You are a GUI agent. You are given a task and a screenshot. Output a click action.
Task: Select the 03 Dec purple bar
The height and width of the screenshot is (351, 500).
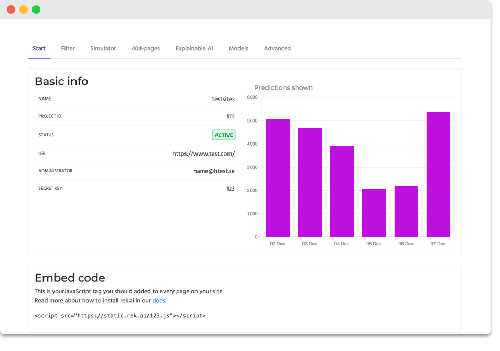coord(310,182)
